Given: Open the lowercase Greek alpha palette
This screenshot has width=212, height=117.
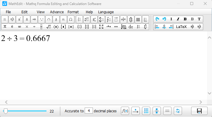Looking at the screenshot, I should [64, 19].
